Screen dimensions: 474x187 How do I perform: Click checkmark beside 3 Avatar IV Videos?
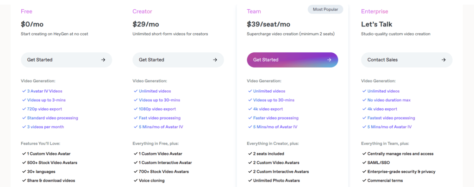pos(24,91)
